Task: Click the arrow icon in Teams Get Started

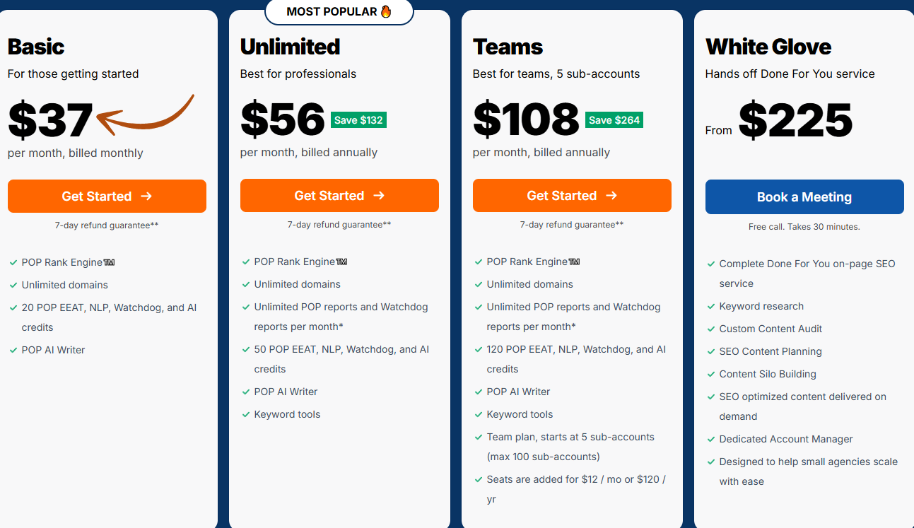Action: [611, 196]
